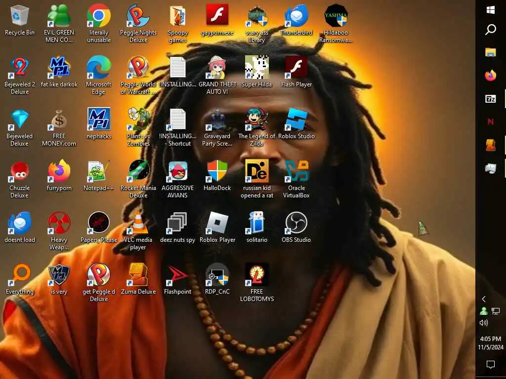The image size is (506, 379).
Task: Select the !INSTALLING... - Shortcut file
Action: 178,119
